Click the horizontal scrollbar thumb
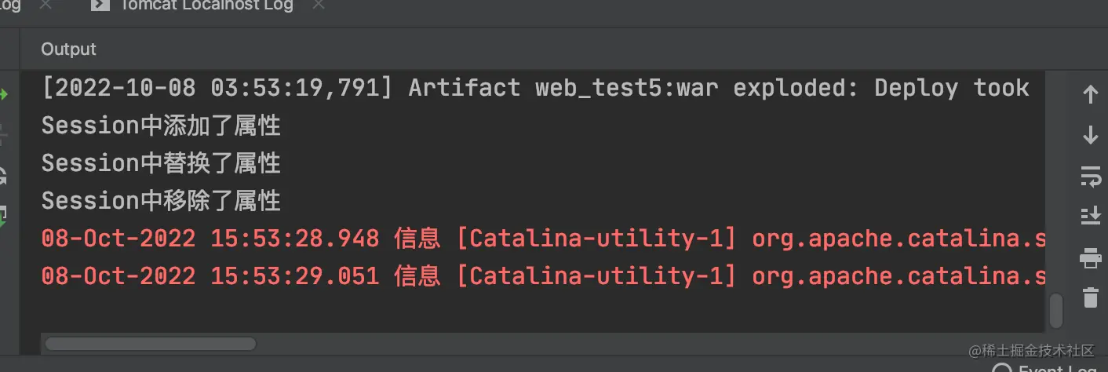This screenshot has height=372, width=1108. pyautogui.click(x=151, y=344)
